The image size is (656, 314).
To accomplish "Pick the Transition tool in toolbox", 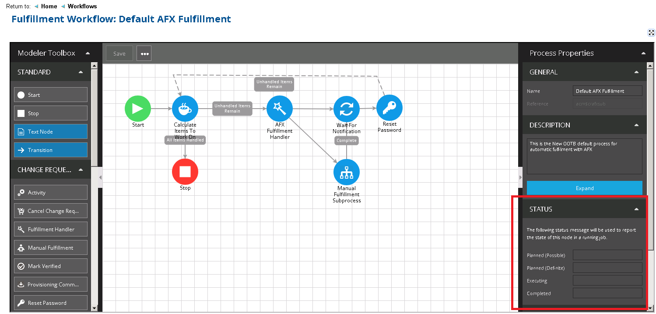I will click(x=51, y=150).
